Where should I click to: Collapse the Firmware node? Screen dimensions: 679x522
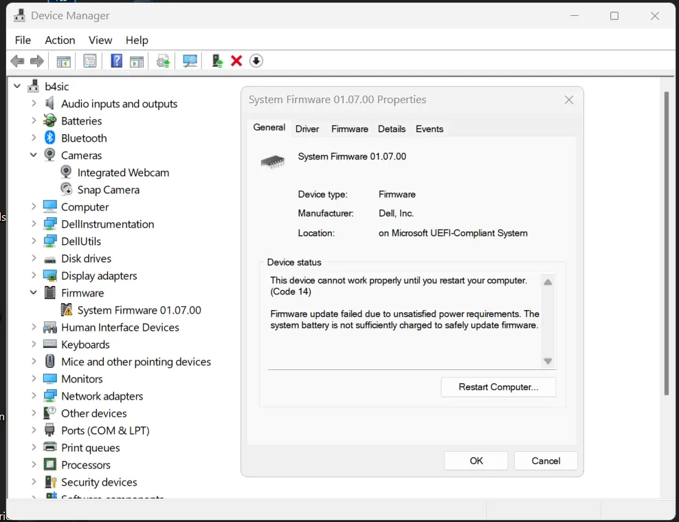coord(34,293)
